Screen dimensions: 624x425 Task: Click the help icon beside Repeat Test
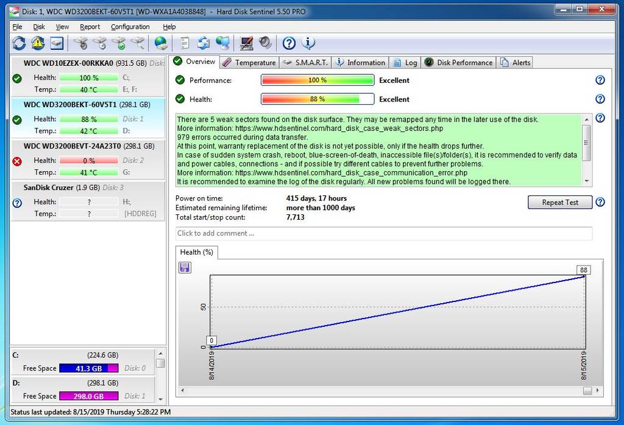coord(600,202)
